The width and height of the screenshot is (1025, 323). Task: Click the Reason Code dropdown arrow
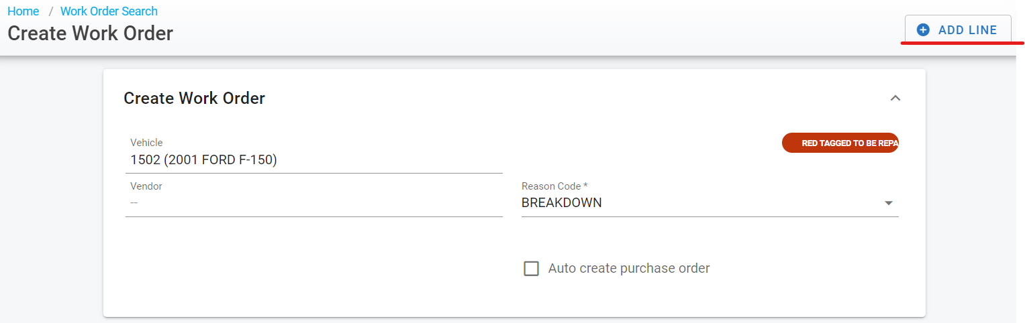pyautogui.click(x=888, y=203)
